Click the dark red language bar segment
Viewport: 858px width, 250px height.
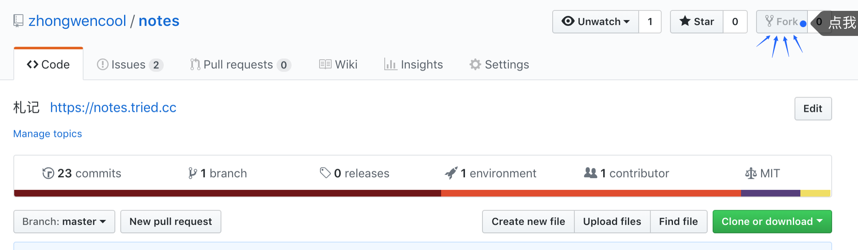pyautogui.click(x=228, y=193)
